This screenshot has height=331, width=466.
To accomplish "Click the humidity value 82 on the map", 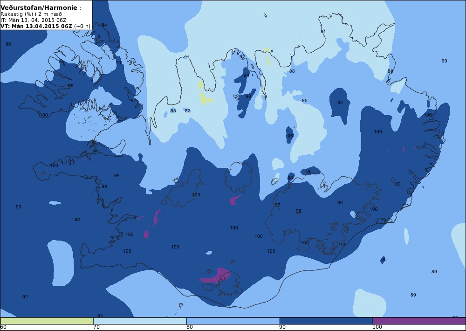I will click(x=187, y=110).
